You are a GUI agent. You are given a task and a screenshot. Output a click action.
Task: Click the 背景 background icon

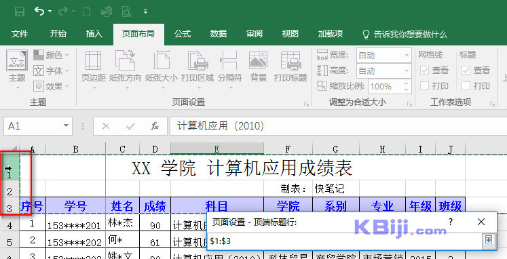click(258, 66)
